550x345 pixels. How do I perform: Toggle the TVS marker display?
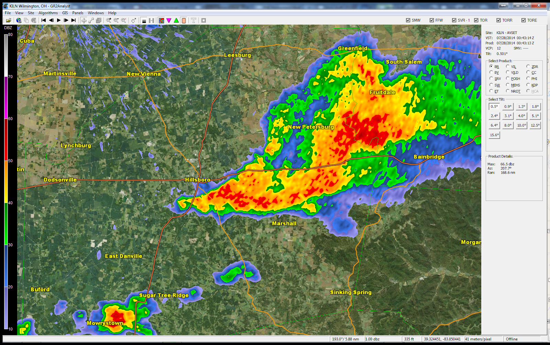point(168,20)
